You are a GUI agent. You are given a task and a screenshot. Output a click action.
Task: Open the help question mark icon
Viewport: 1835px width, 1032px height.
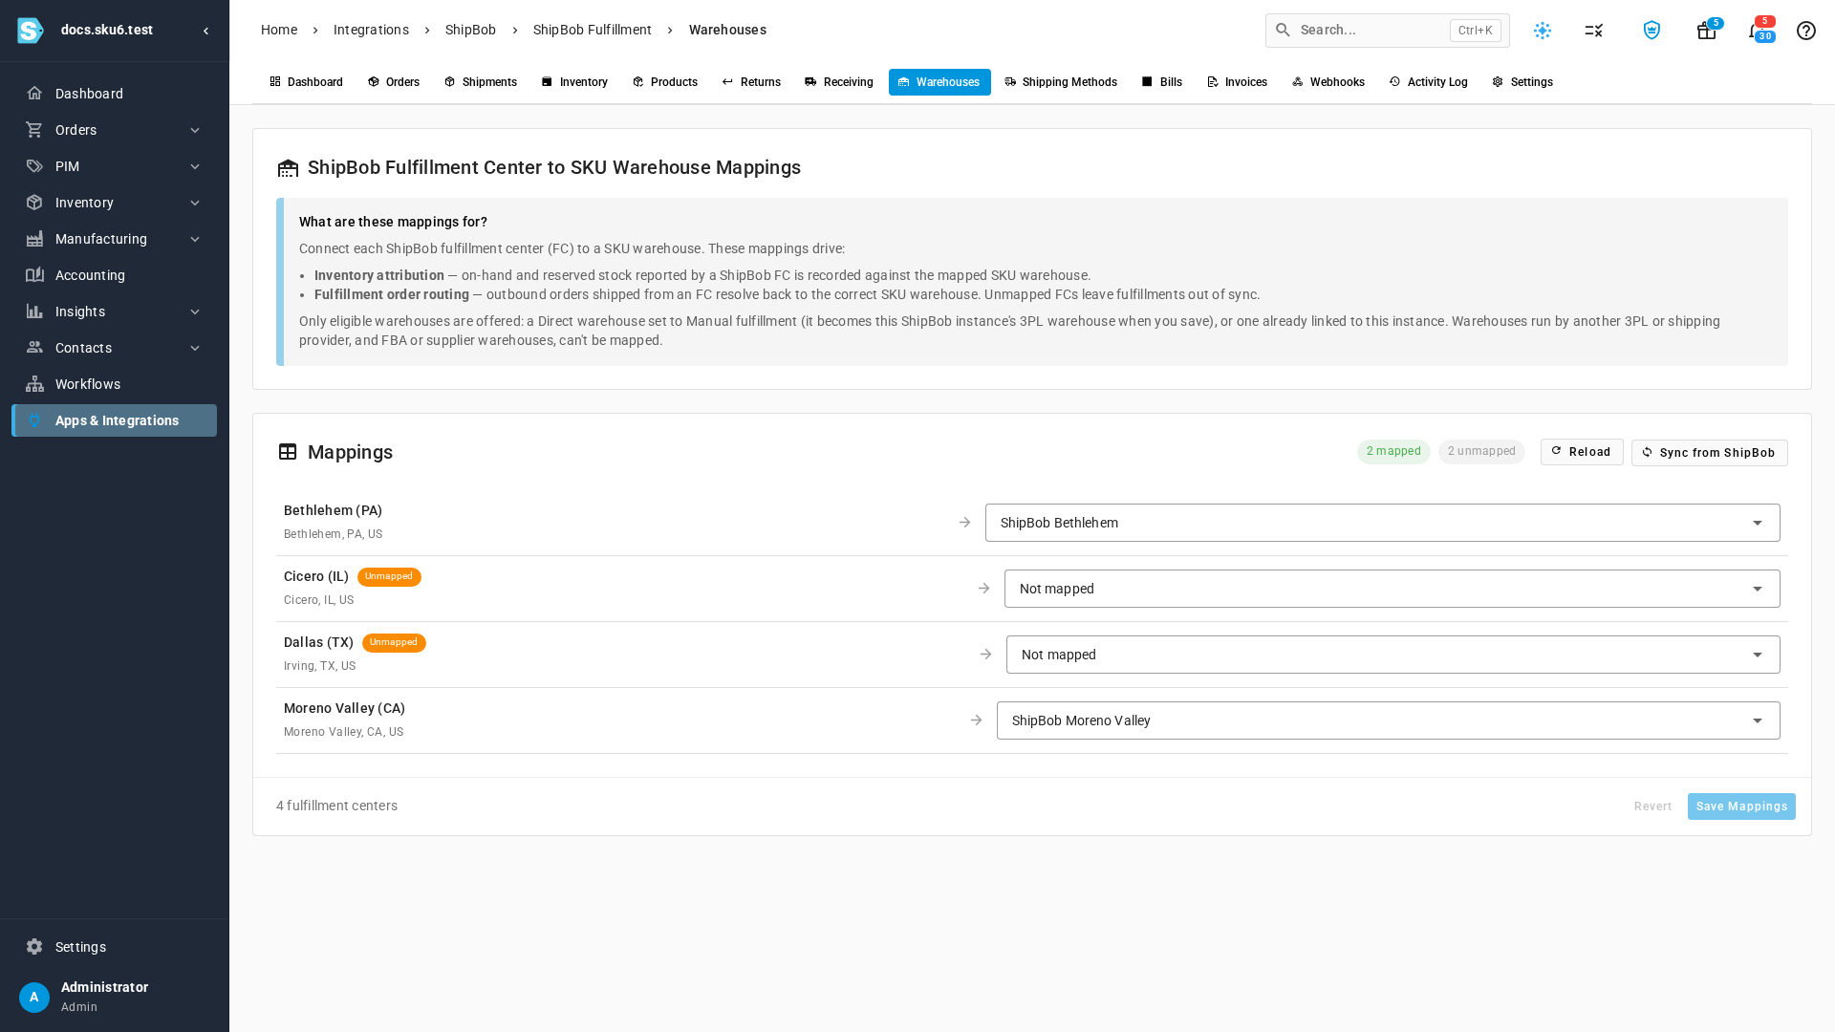(1805, 31)
